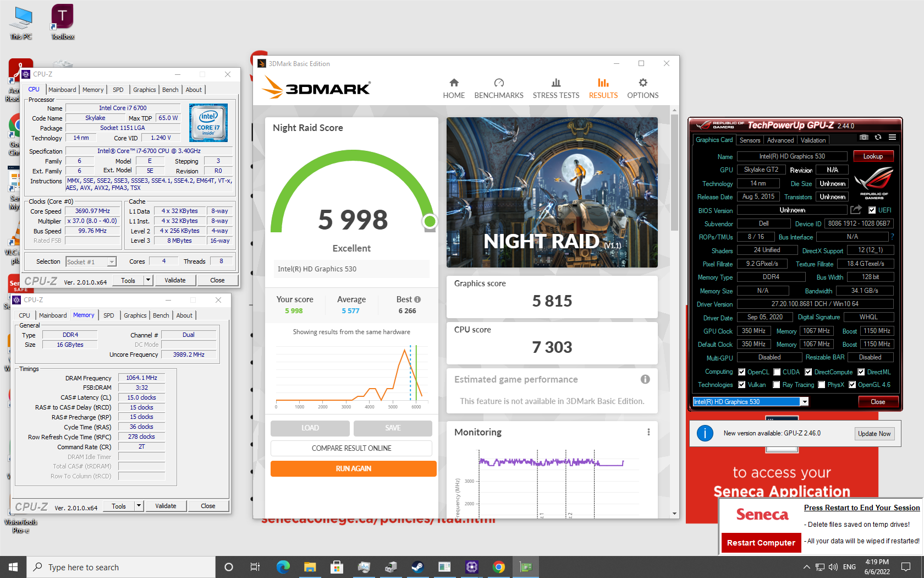Switch to the Sensors tab in GPU-Z

pos(750,140)
